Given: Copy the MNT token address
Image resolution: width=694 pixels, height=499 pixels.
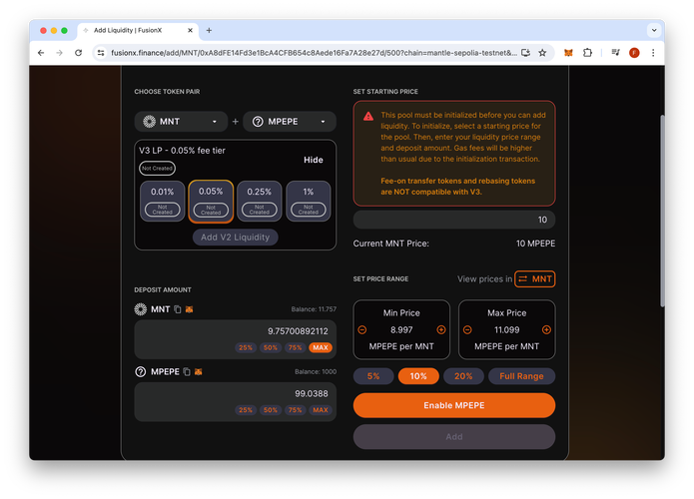Looking at the screenshot, I should click(178, 309).
